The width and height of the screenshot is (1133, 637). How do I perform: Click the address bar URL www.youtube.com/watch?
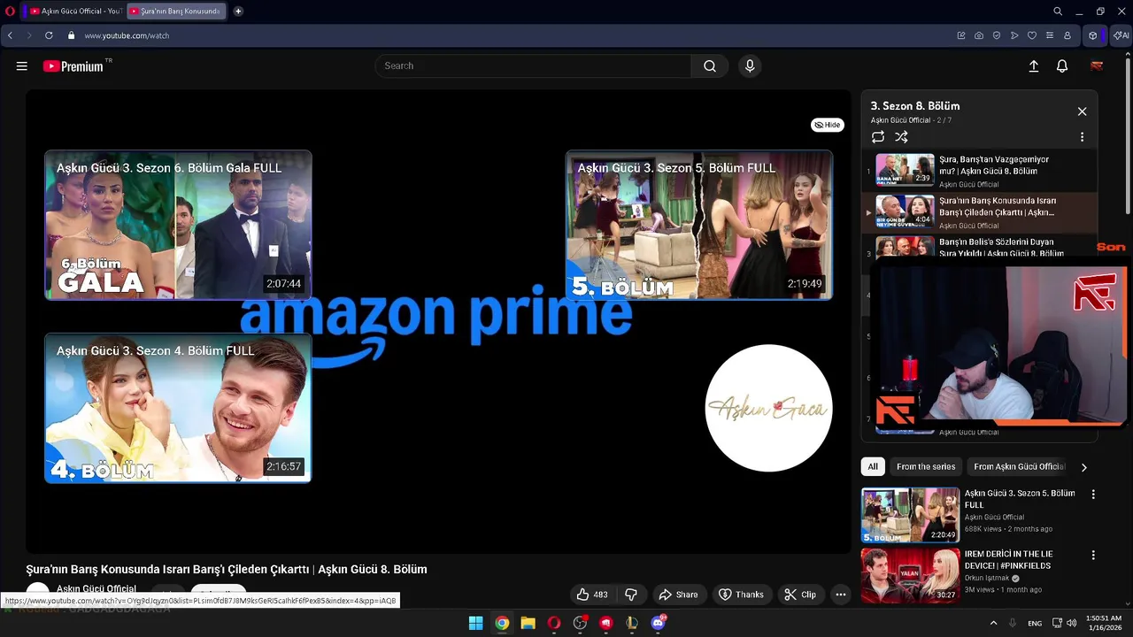[x=127, y=35]
